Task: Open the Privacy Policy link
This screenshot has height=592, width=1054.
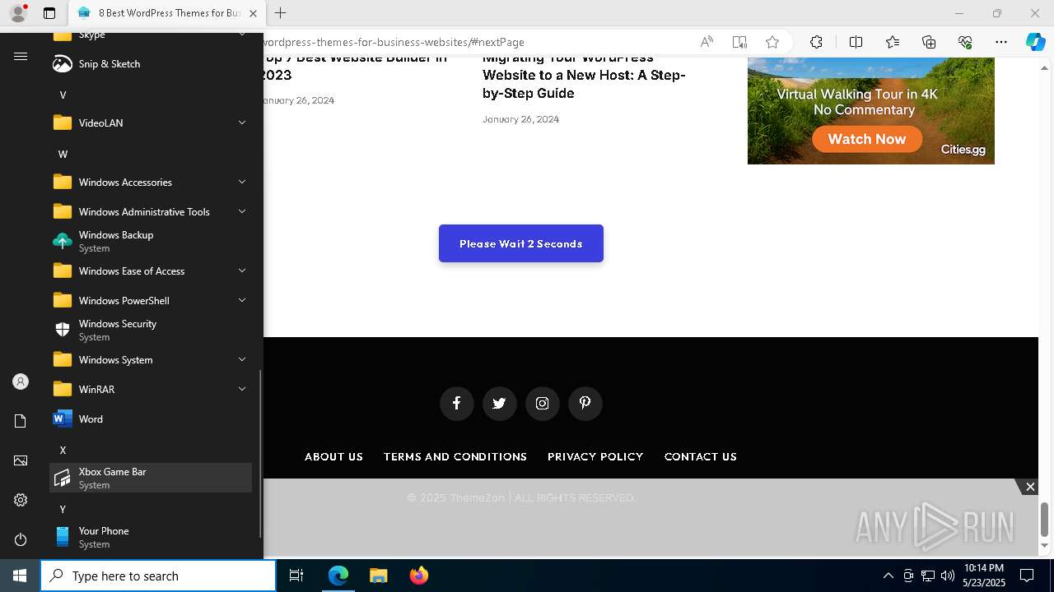Action: tap(595, 456)
